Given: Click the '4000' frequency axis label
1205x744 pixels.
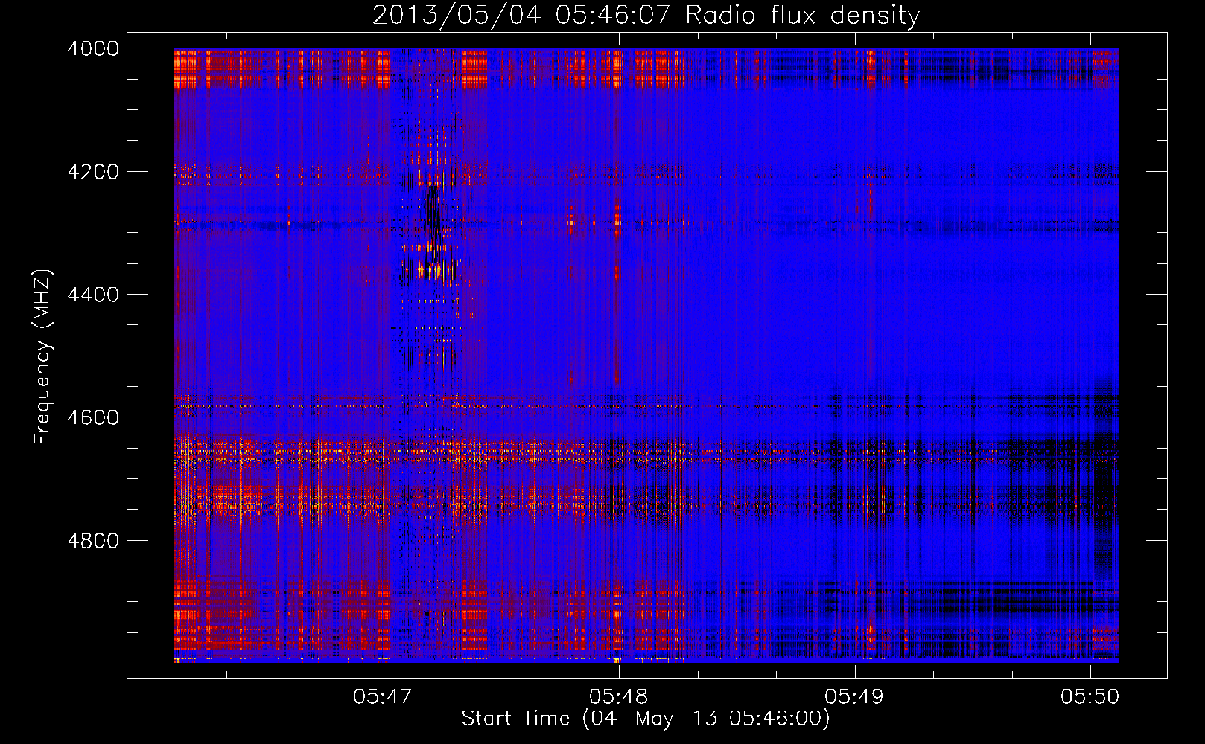Looking at the screenshot, I should click(x=93, y=48).
